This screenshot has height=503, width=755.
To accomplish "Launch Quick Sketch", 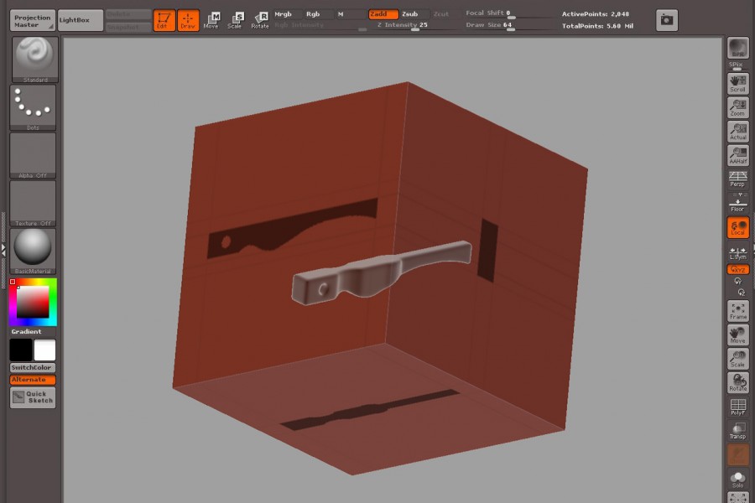I will (33, 397).
